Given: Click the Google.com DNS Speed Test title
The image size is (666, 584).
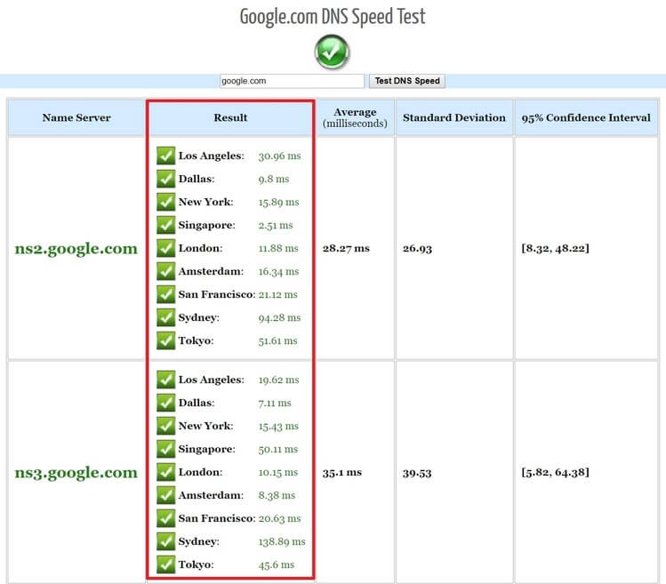Looking at the screenshot, I should (x=333, y=17).
